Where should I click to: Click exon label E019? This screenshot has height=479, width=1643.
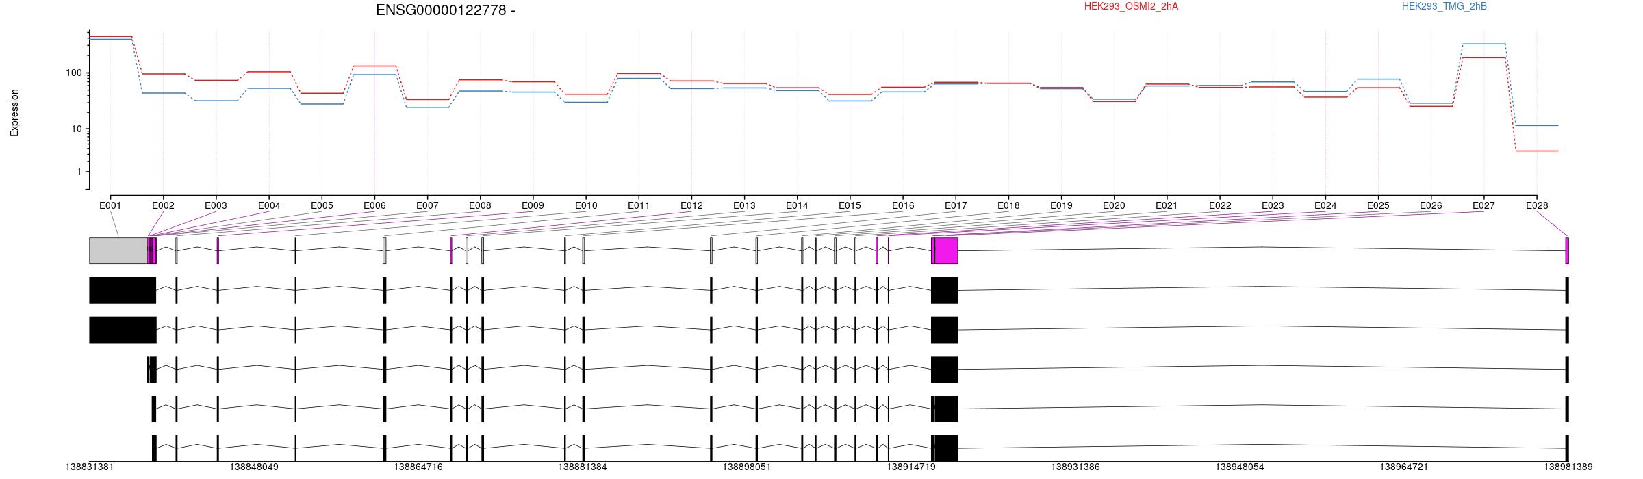click(x=1061, y=205)
